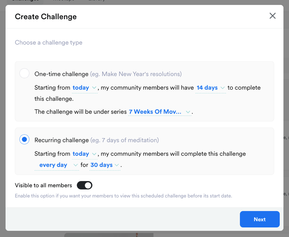Select the Recurring challenge radio button
Viewport: 289px width, 237px height.
24,140
